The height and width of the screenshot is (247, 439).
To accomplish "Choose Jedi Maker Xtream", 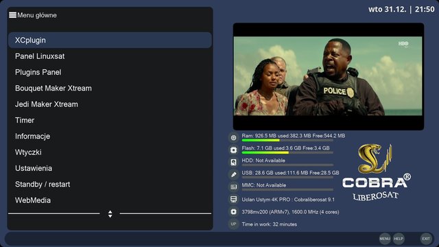I will 110,104.
